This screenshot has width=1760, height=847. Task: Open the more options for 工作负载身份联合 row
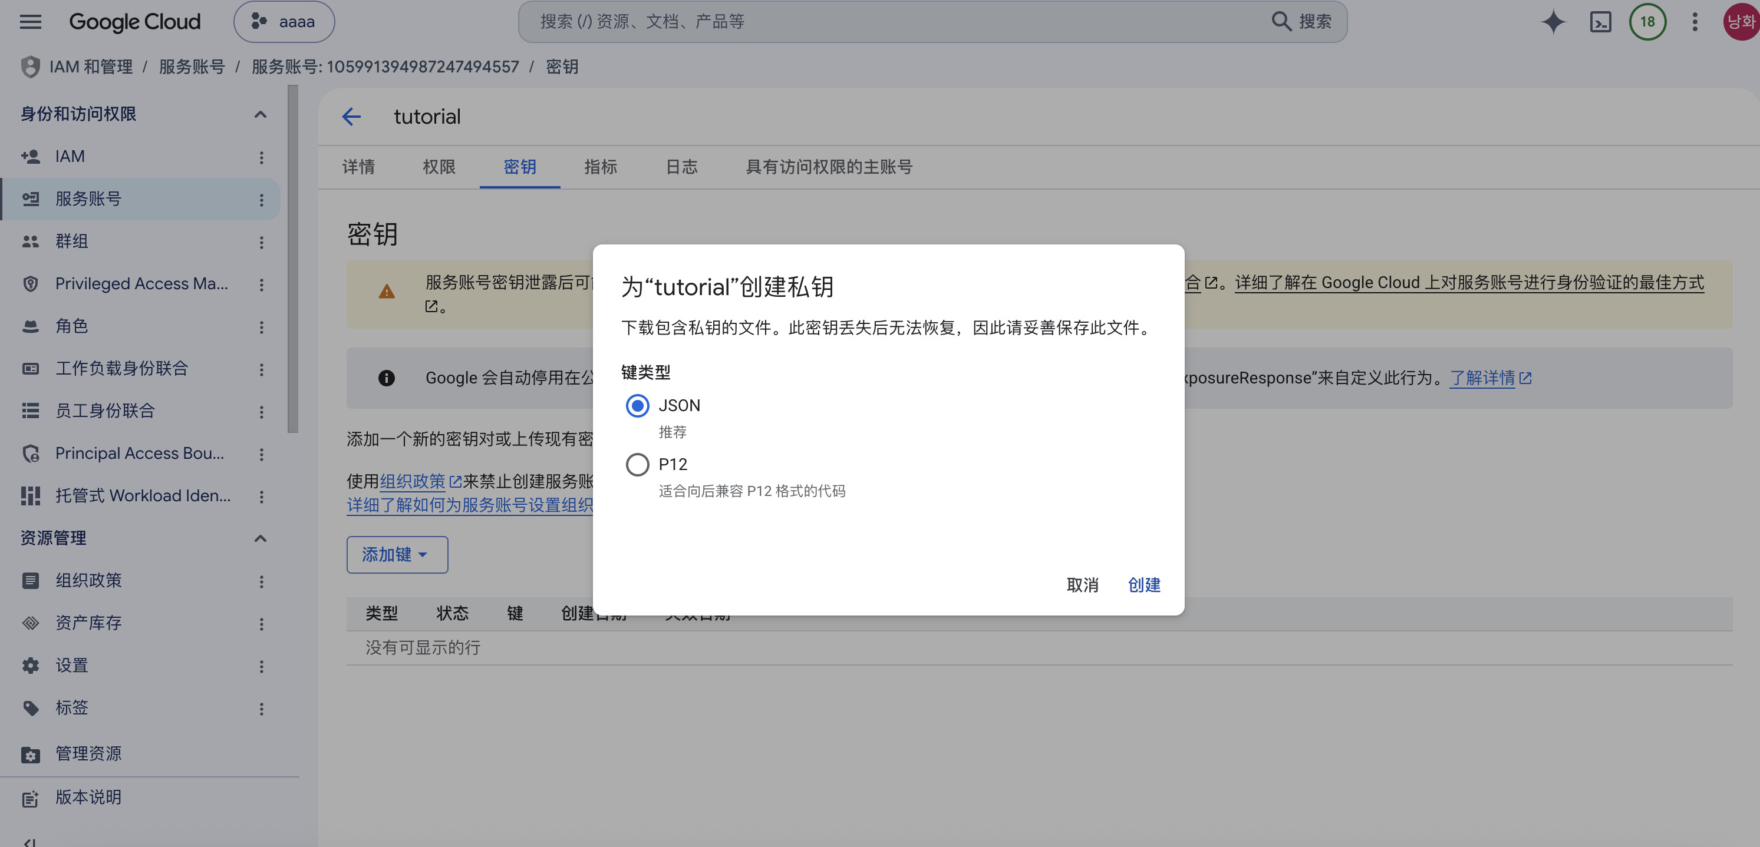click(261, 369)
